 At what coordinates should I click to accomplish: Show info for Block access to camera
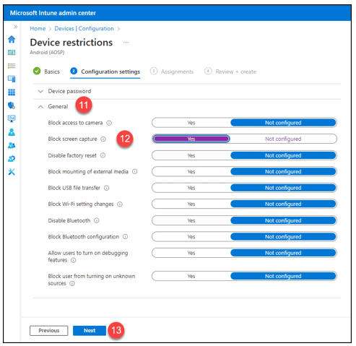[x=109, y=123]
